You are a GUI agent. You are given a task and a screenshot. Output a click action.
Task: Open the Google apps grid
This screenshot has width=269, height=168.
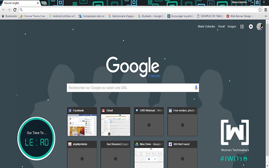coord(242,26)
